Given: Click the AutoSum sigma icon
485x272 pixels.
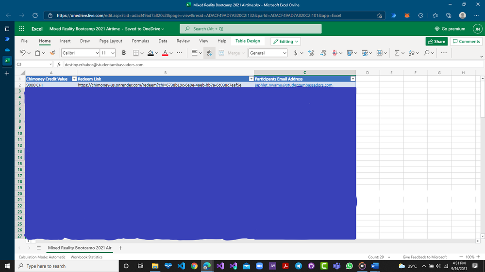Looking at the screenshot, I should (x=397, y=53).
